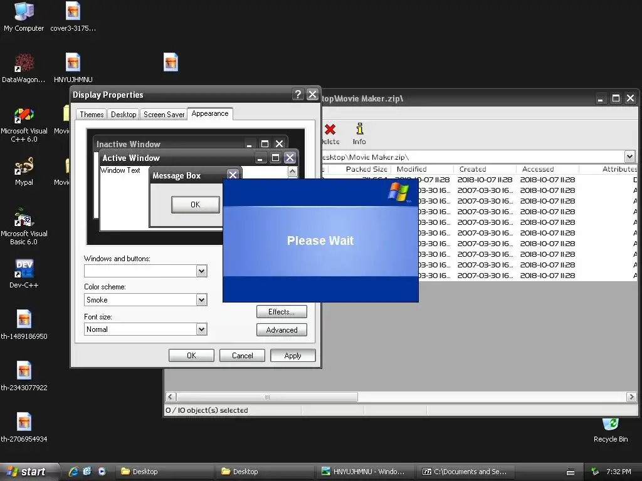The width and height of the screenshot is (642, 481).
Task: Click the keyboard icon in system tray
Action: coord(571,472)
